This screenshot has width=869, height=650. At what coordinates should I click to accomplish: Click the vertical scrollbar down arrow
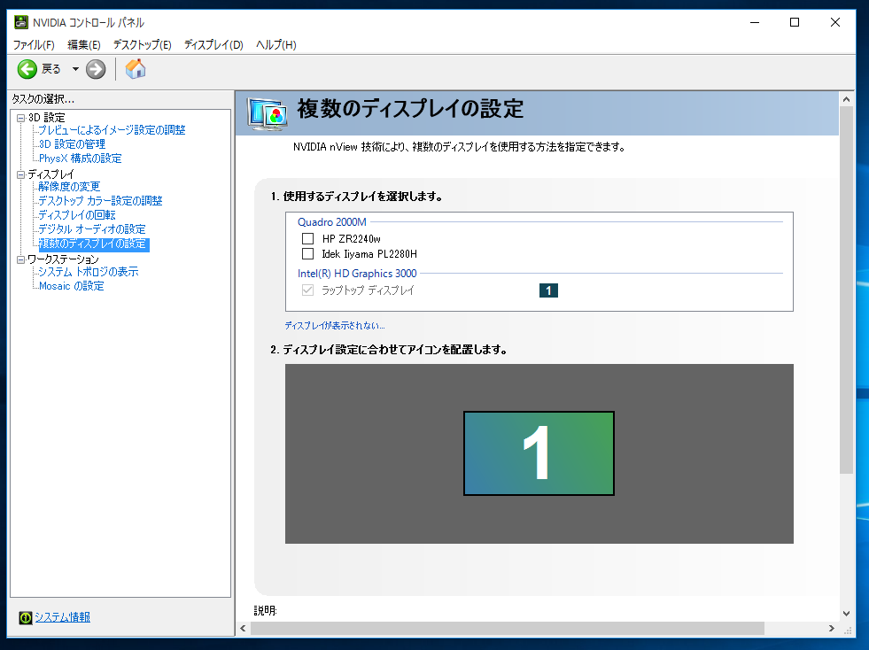tap(846, 614)
